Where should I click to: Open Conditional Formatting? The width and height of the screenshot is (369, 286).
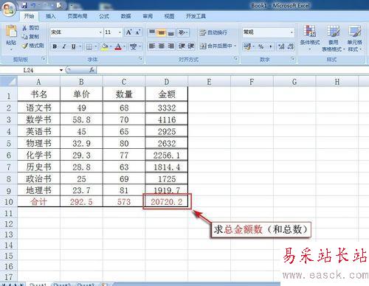(310, 38)
